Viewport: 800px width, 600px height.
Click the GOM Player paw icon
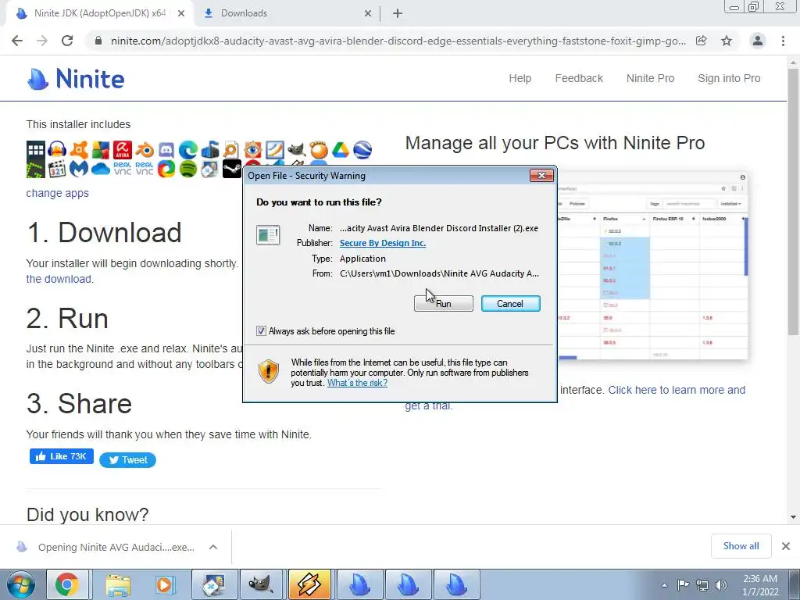click(319, 150)
